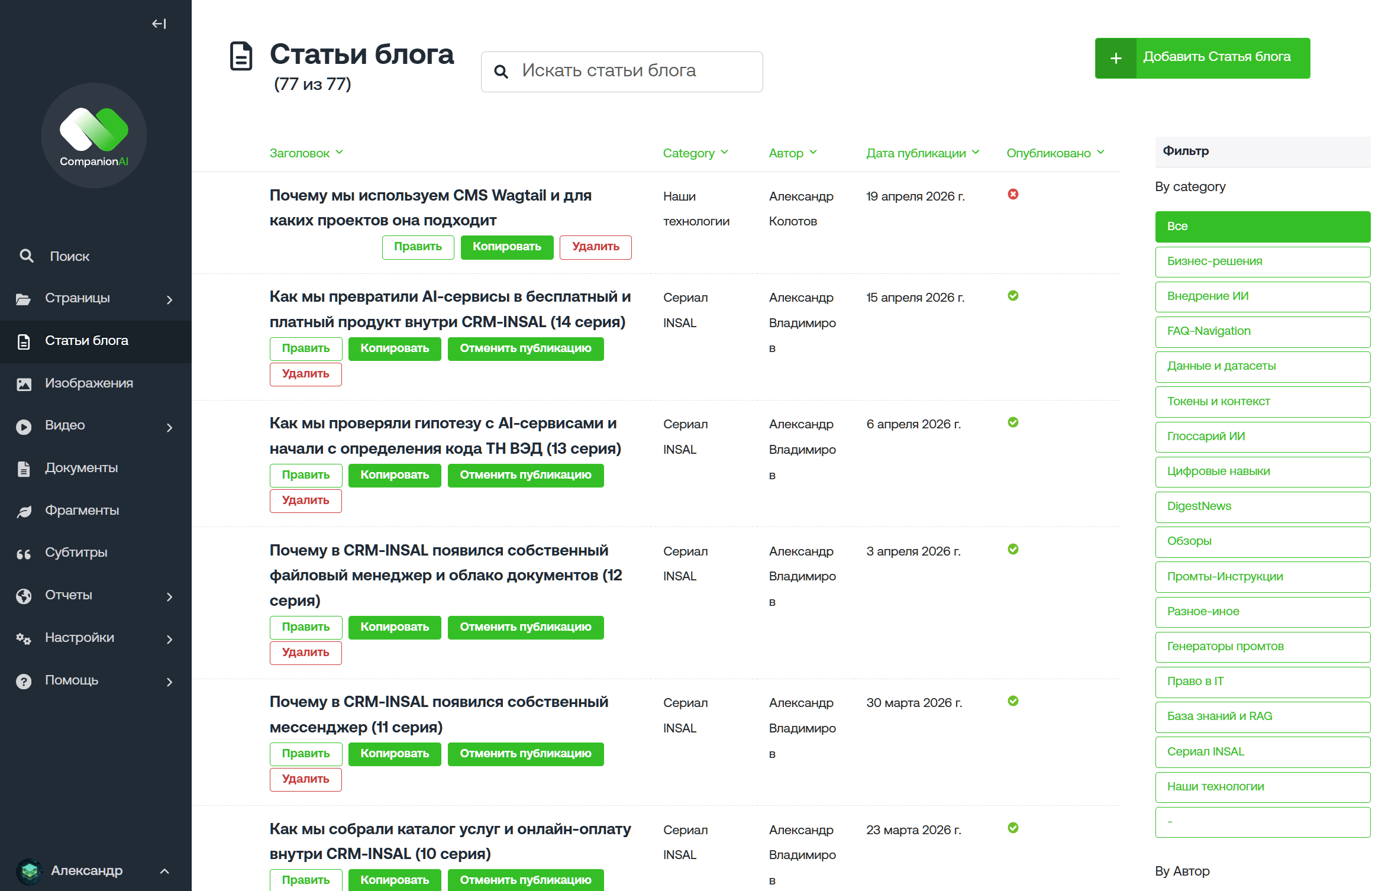Viewport: 1385px width, 891px height.
Task: Filter by 'Сериал INSAL' category
Action: coord(1263,752)
